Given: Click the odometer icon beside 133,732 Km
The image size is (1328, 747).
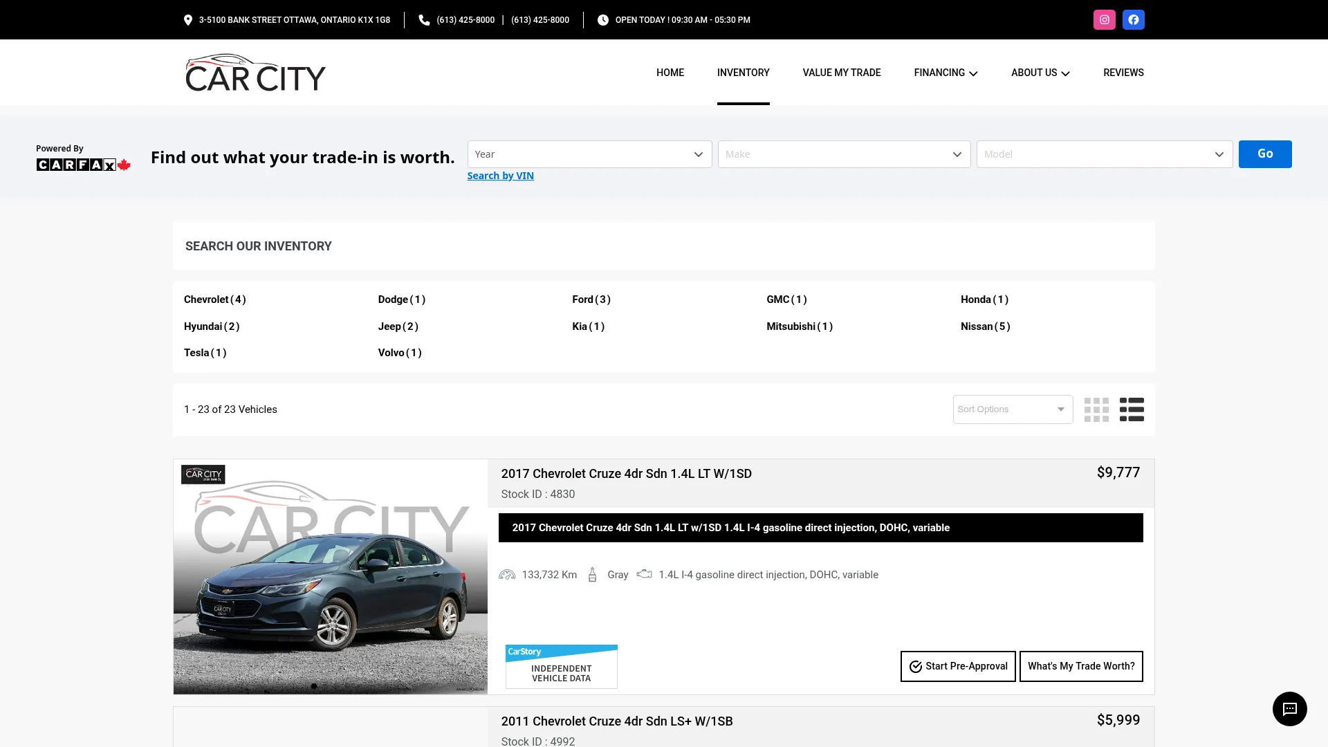Looking at the screenshot, I should (507, 575).
